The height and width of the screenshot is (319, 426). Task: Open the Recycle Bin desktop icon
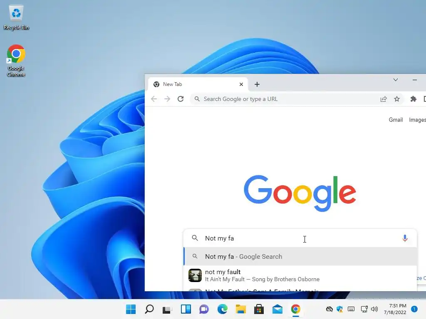[x=16, y=17]
